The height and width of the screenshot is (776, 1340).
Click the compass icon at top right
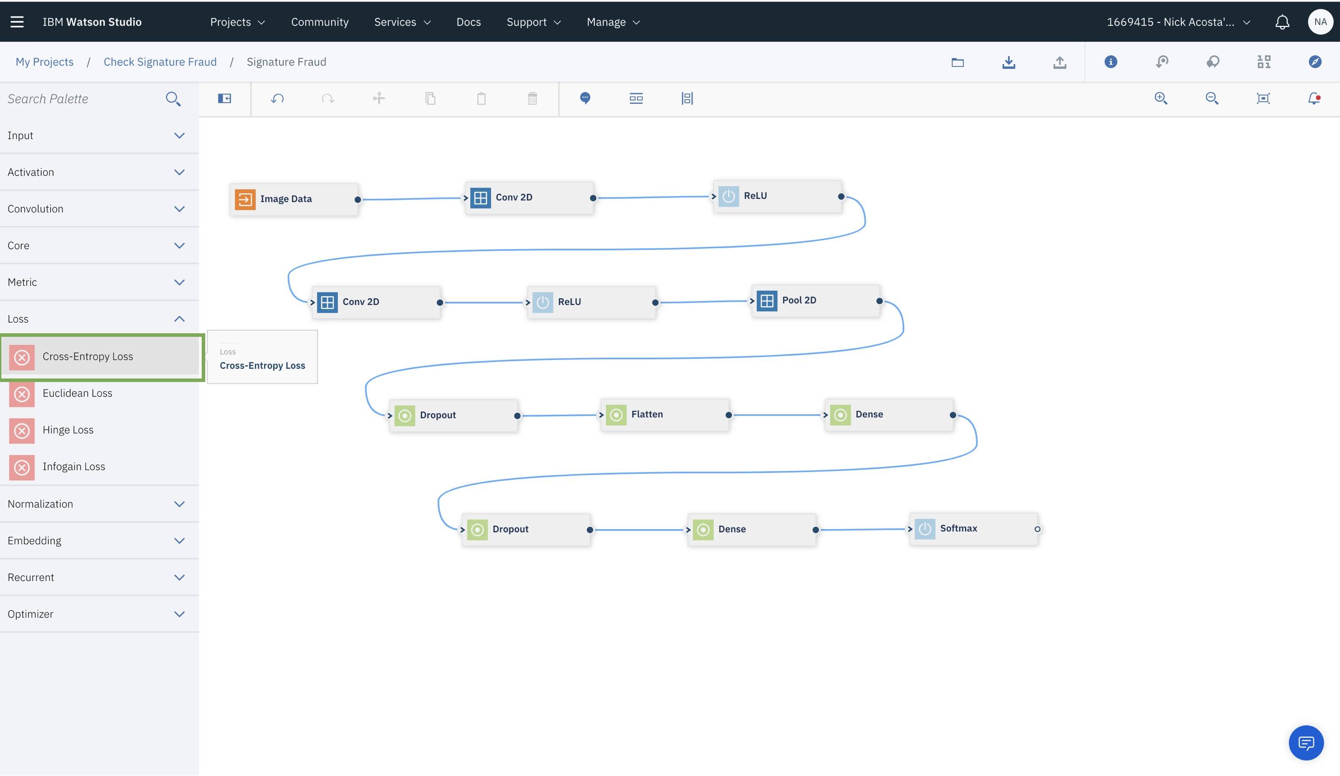(x=1314, y=62)
